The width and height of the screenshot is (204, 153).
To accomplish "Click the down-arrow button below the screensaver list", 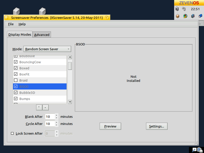I will point(39,107).
